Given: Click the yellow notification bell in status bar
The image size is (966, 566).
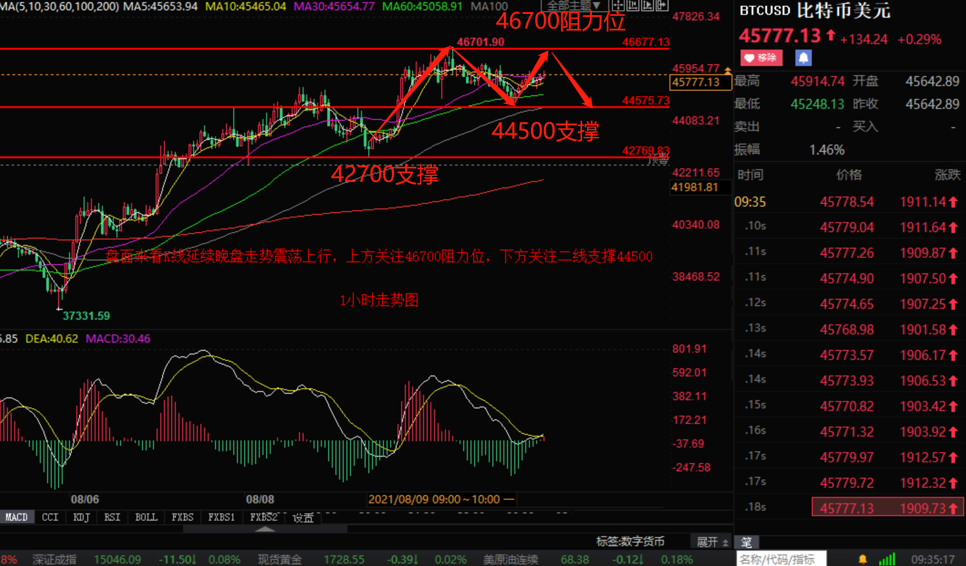Looking at the screenshot, I should 863,559.
